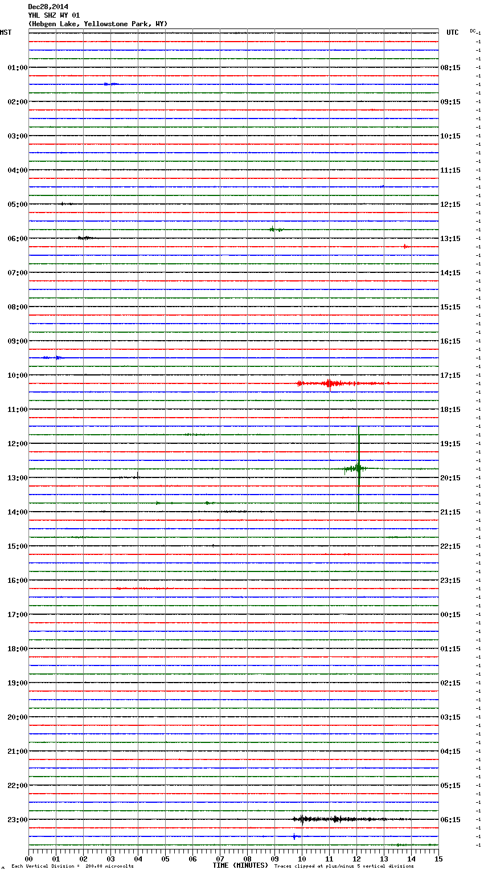484x874 pixels.
Task: Click the small red blip below 06:00 near minute 14
Action: pos(405,247)
